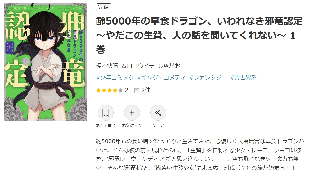Click the 完結 status badge
The image size is (314, 176).
pyautogui.click(x=103, y=7)
